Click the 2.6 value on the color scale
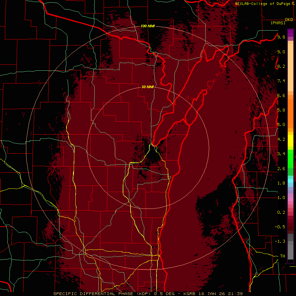Screen dimensions: 296x296 (x=281, y=169)
